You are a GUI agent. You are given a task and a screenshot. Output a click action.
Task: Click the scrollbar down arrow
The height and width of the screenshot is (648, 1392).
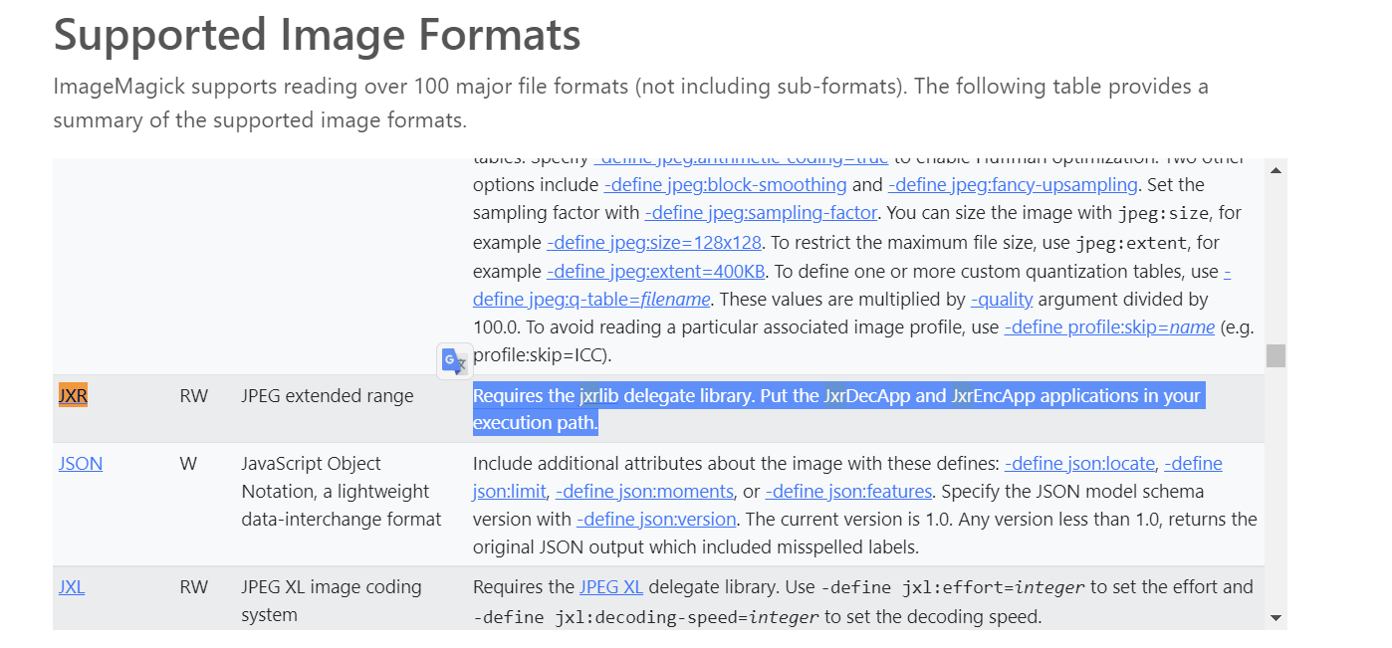(x=1276, y=616)
